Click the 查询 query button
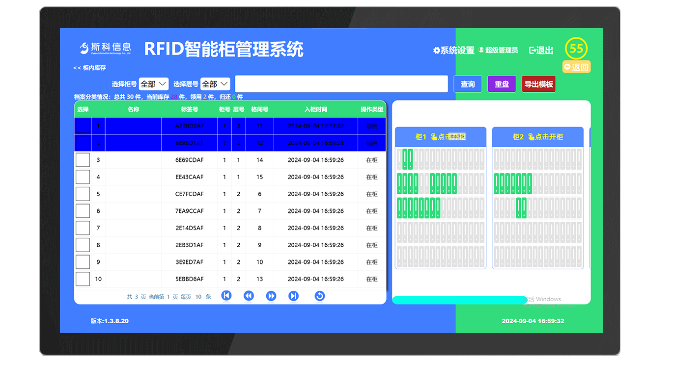The height and width of the screenshot is (387, 673). (467, 83)
